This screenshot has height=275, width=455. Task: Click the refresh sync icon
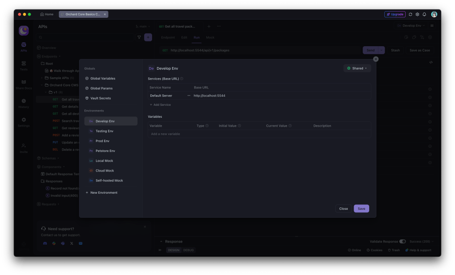410,14
